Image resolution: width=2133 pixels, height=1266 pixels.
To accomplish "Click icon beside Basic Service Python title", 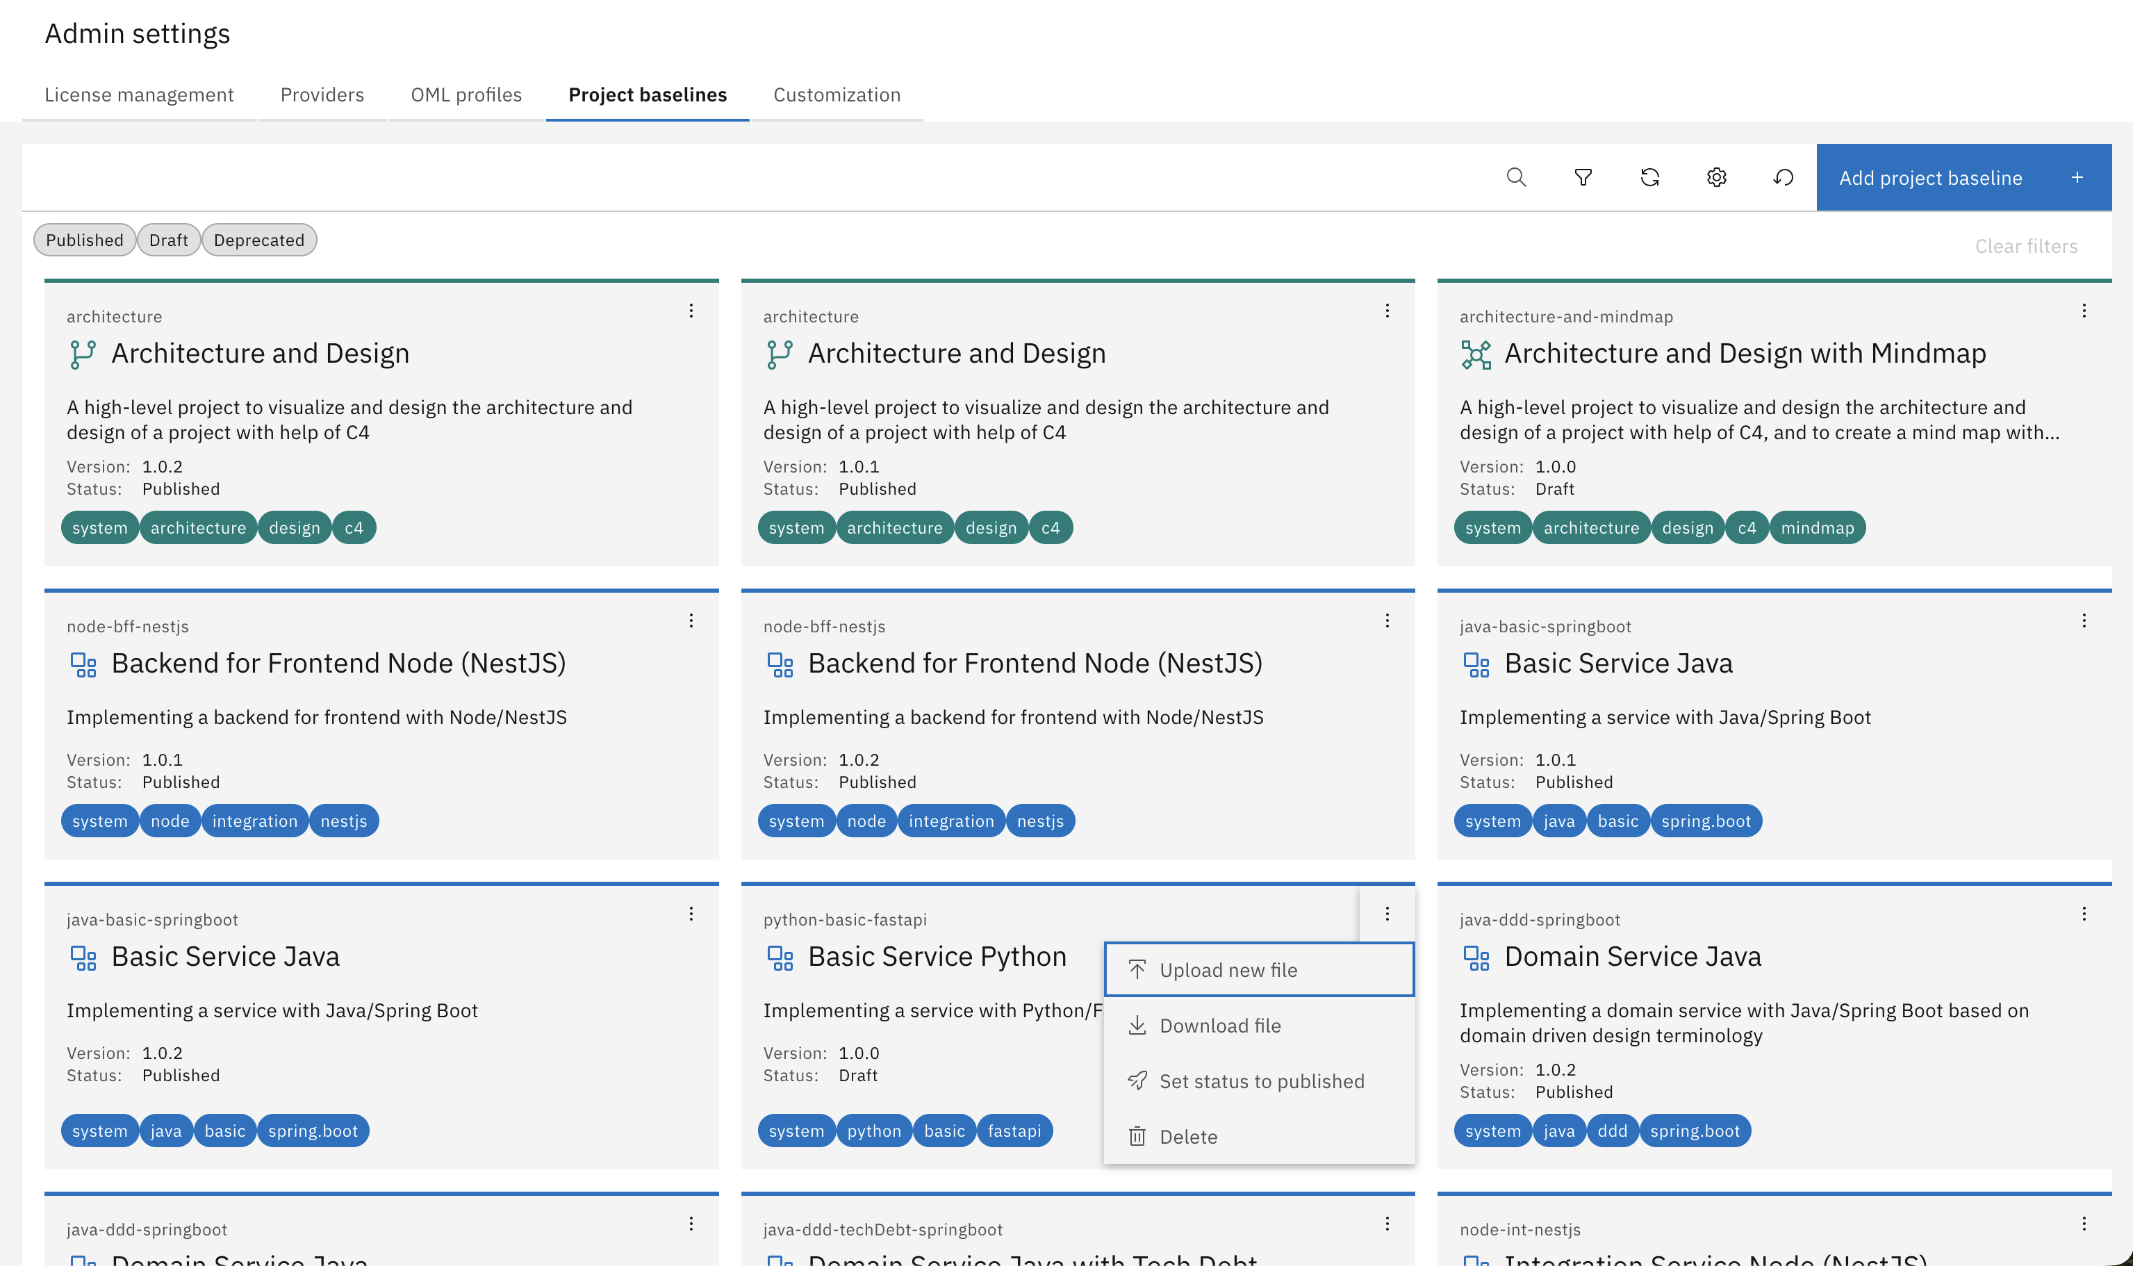I will [780, 957].
